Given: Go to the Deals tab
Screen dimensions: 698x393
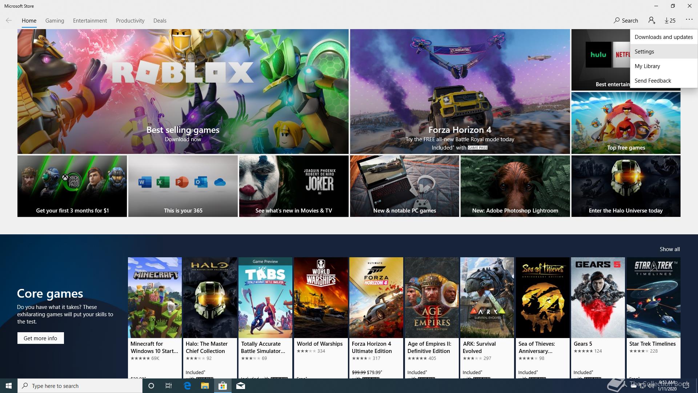Looking at the screenshot, I should click(x=160, y=21).
